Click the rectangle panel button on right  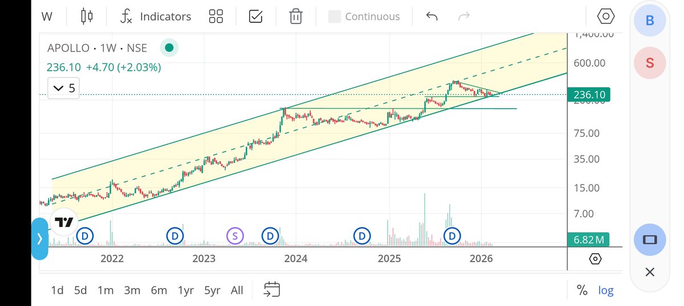[650, 239]
